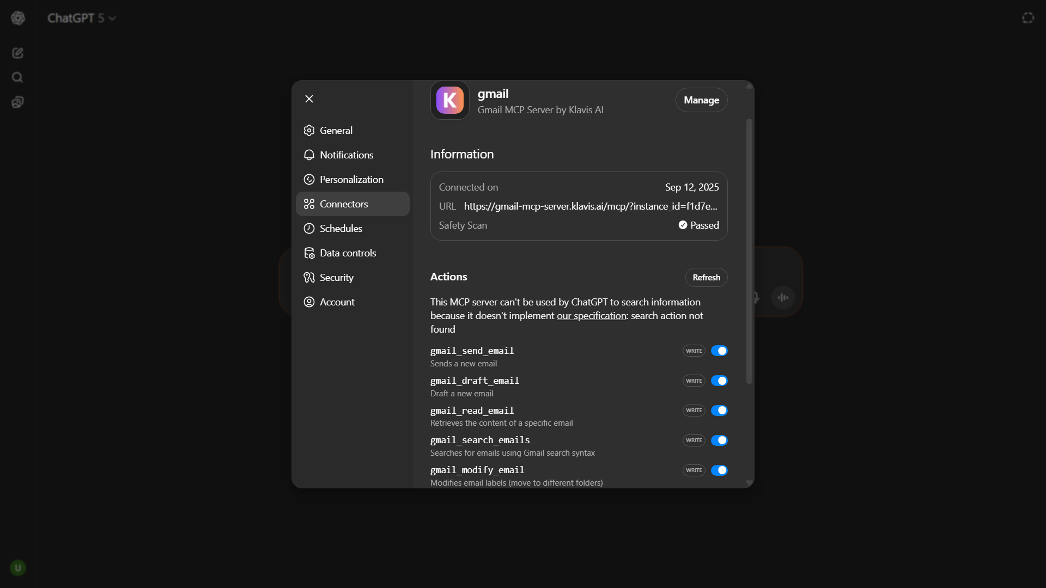Open the Notifications settings tab
The width and height of the screenshot is (1046, 588).
click(352, 155)
